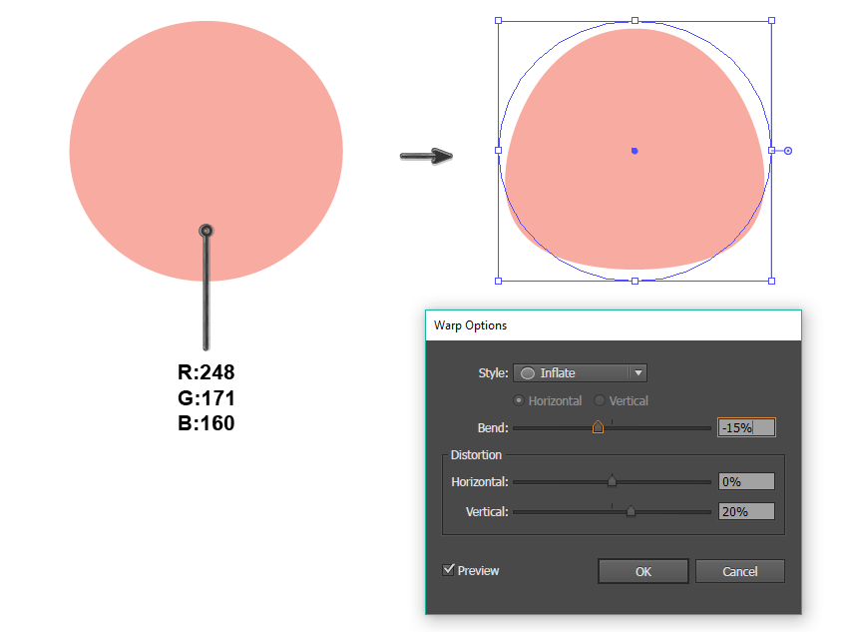848x632 pixels.
Task: Click the eyedropper marker on the pink circle
Action: [206, 231]
